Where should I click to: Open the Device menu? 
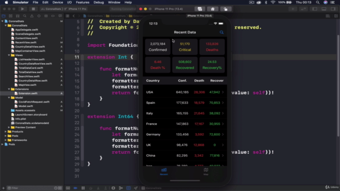[58, 2]
